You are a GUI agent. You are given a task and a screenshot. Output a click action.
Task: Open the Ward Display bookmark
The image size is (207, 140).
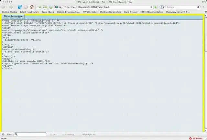[131, 12]
